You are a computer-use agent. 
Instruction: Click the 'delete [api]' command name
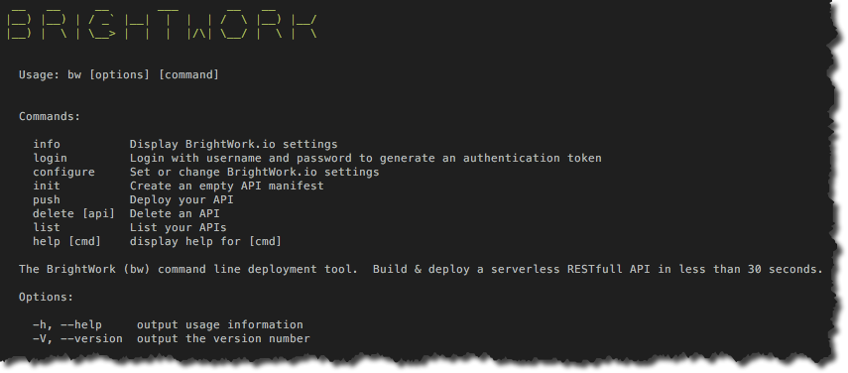74,213
